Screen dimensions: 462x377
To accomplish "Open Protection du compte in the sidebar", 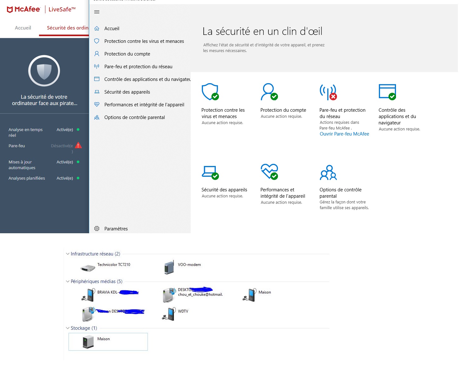I will (x=127, y=54).
